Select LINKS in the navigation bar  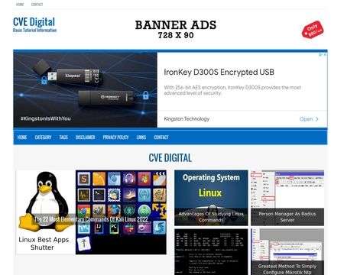pos(141,137)
